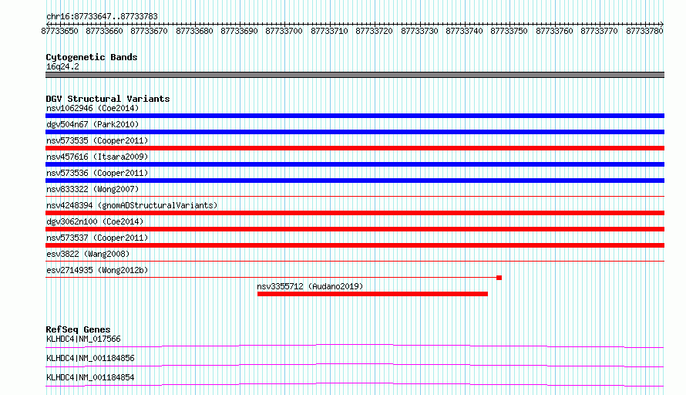
Task: Click the blue bar under dgv504n67
Action: [x=355, y=132]
